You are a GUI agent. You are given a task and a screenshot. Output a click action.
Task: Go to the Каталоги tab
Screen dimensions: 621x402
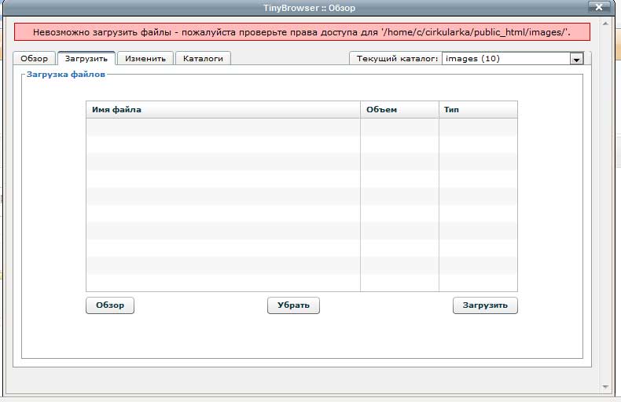[203, 59]
